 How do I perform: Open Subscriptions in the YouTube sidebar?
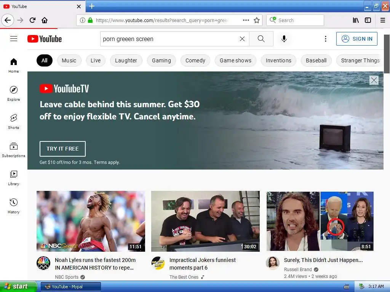13,150
